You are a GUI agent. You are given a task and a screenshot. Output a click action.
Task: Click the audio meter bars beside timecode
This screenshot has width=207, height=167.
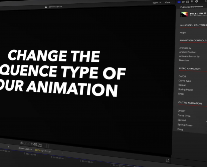(x=47, y=146)
